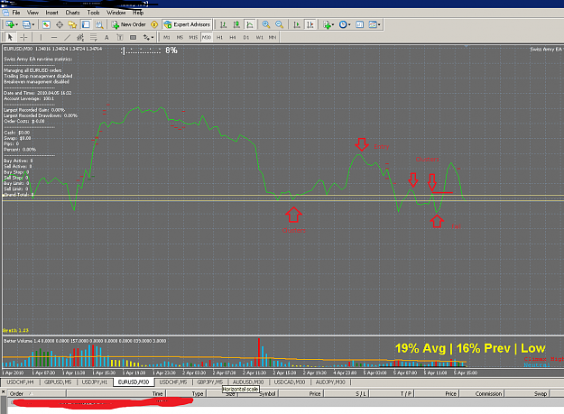Set timeframe to M15
The height and width of the screenshot is (414, 564).
coord(193,37)
